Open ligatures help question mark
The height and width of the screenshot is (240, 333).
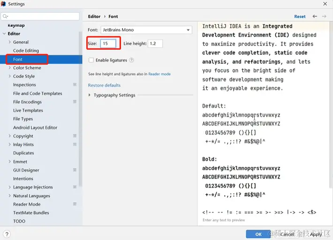pyautogui.click(x=131, y=60)
